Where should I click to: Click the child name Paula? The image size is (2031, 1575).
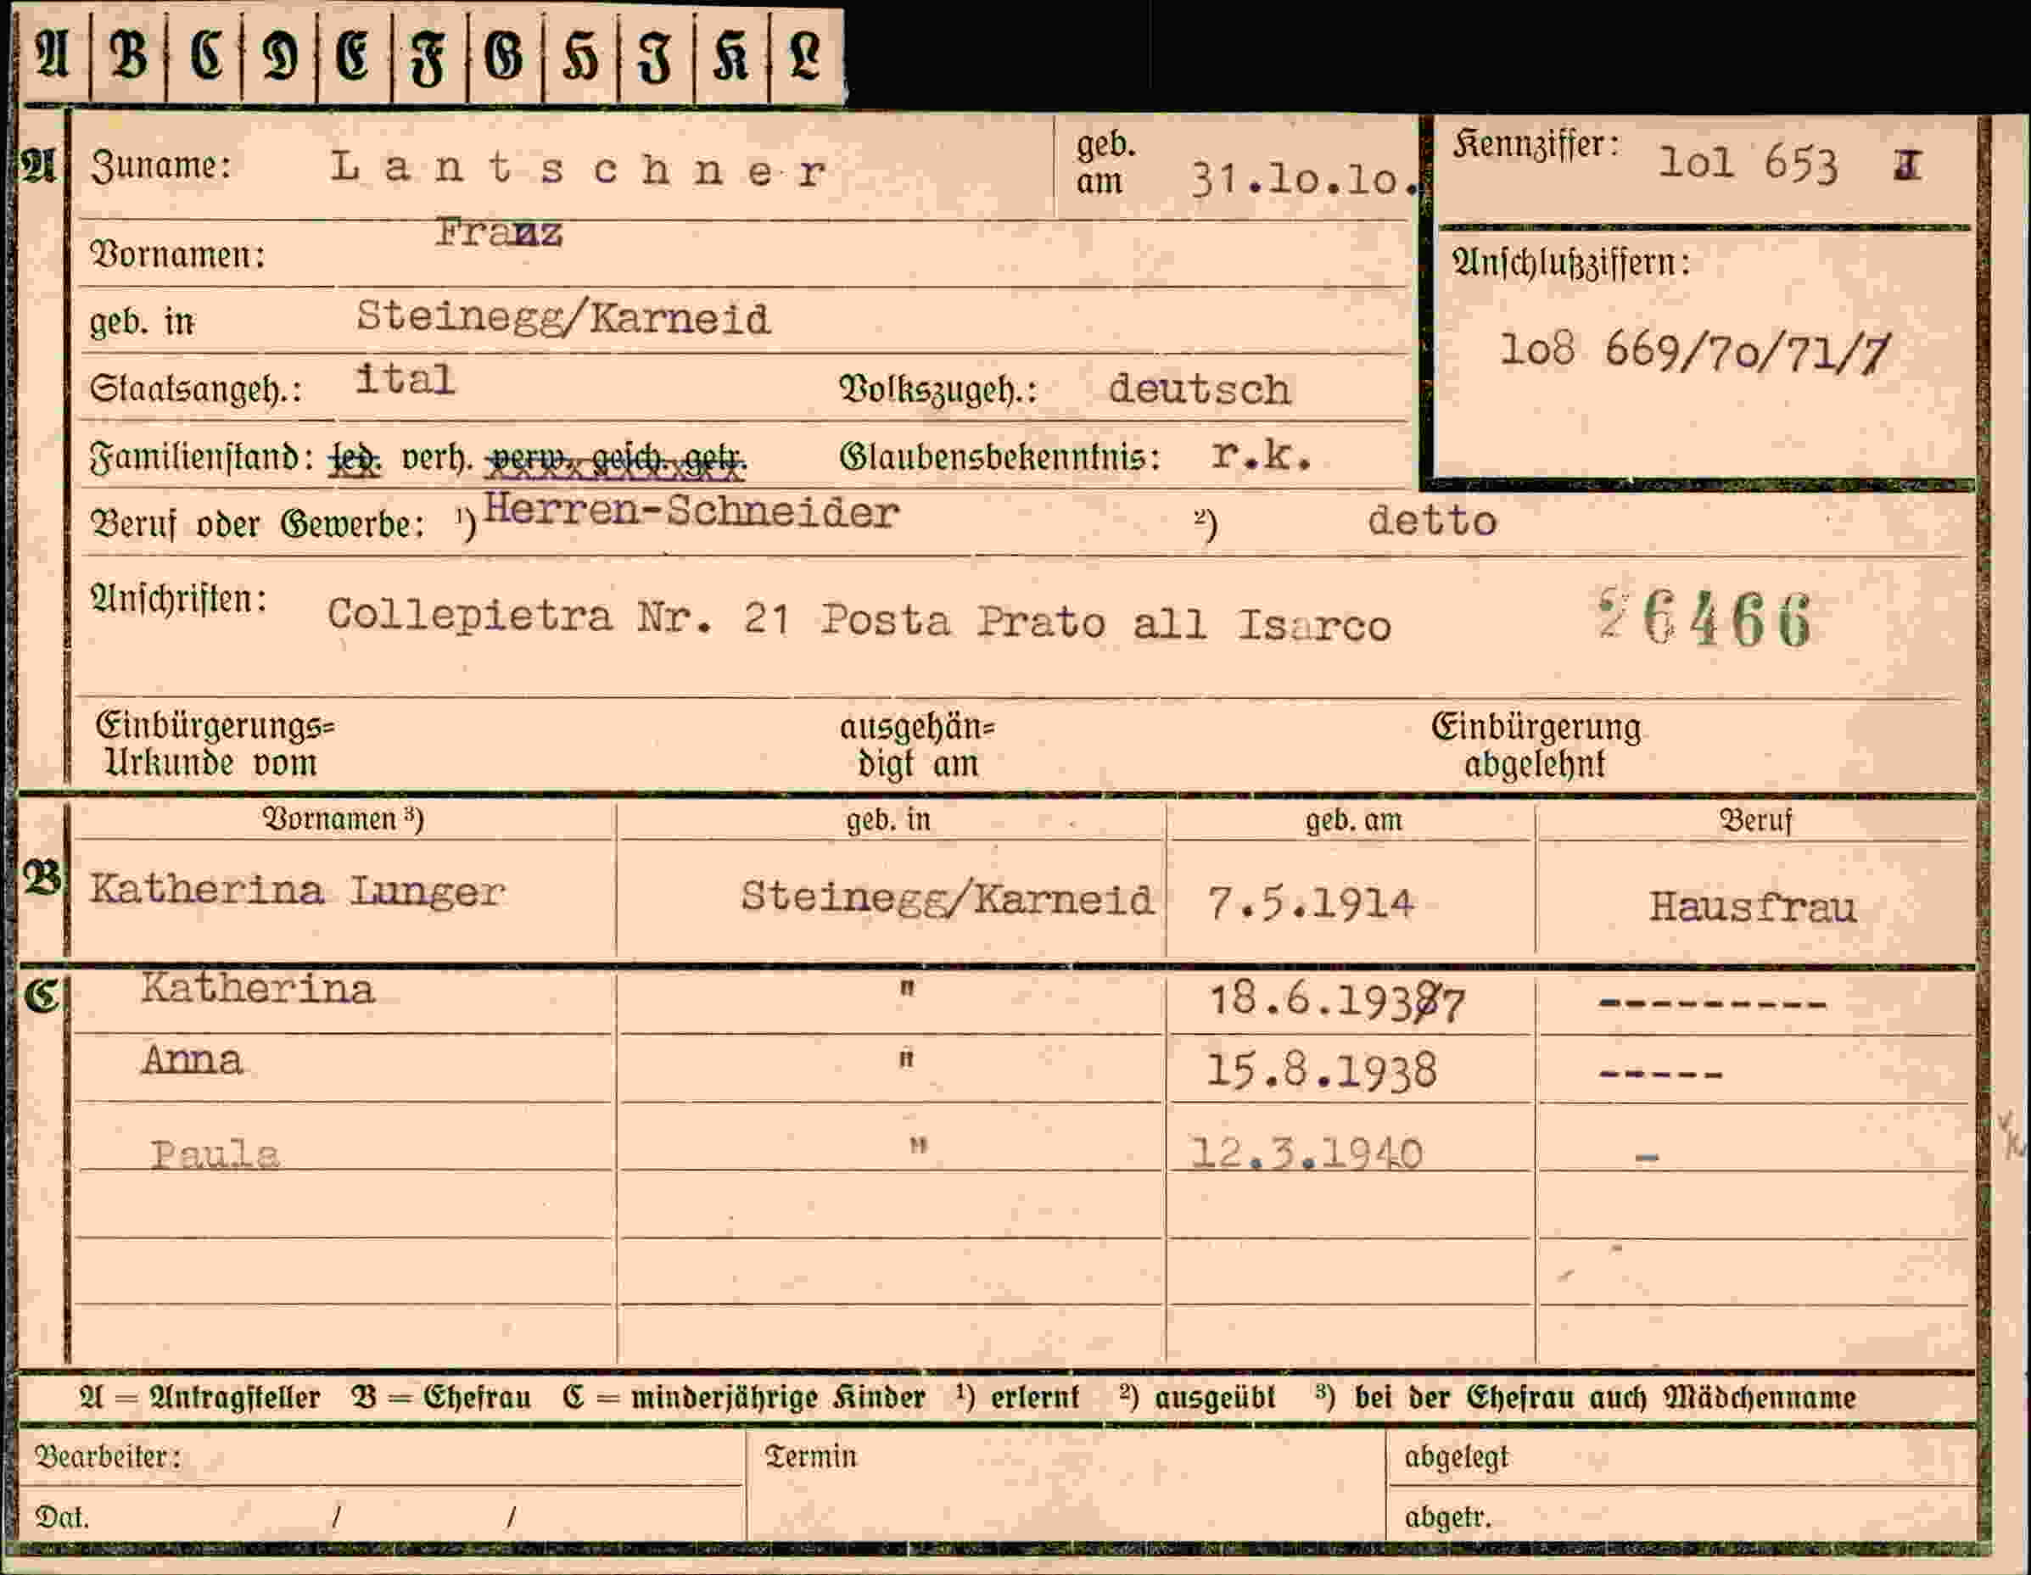click(x=215, y=1153)
